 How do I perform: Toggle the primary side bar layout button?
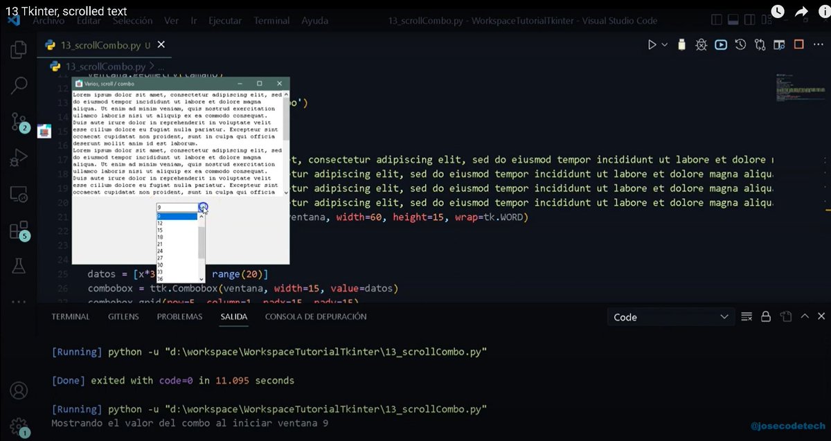(x=717, y=20)
